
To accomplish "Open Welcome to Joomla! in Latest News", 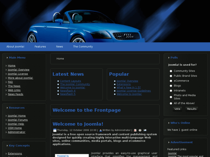I will 73,88.
